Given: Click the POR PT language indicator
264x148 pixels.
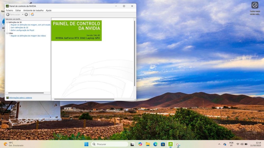Looking at the screenshot, I should (231, 144).
